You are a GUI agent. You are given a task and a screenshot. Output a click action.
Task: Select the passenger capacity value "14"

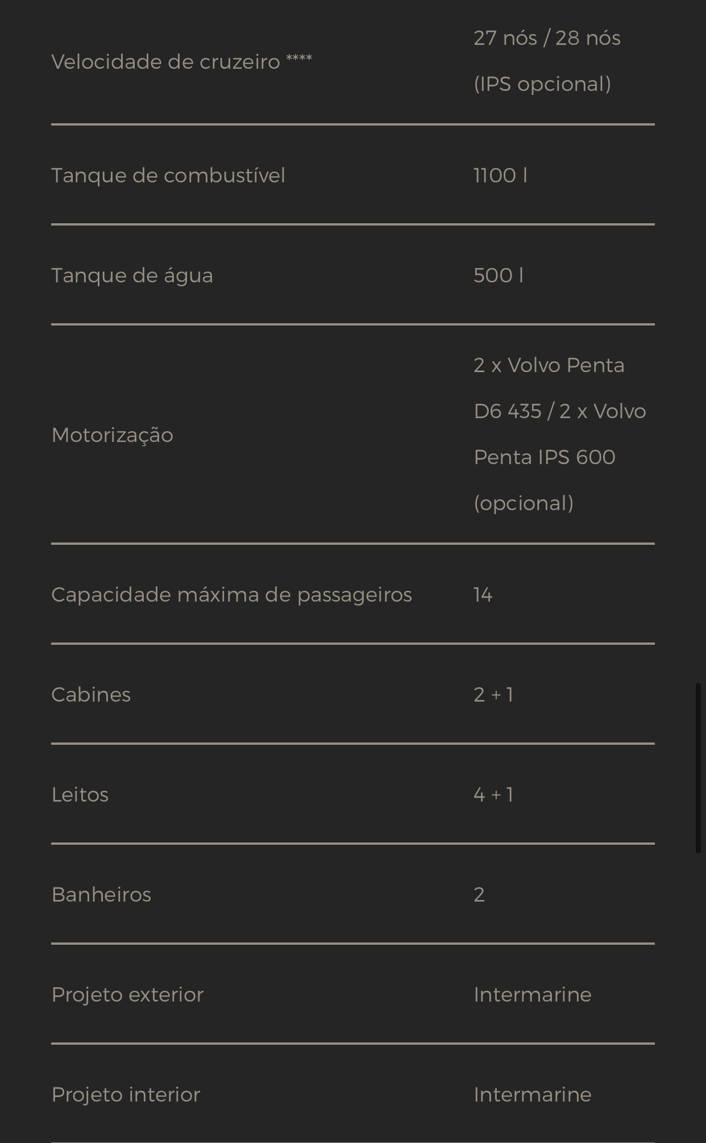(x=483, y=595)
